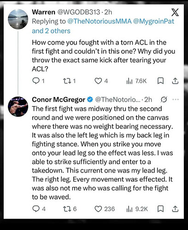Open @TheNotoriousMMA mention link

point(100,21)
